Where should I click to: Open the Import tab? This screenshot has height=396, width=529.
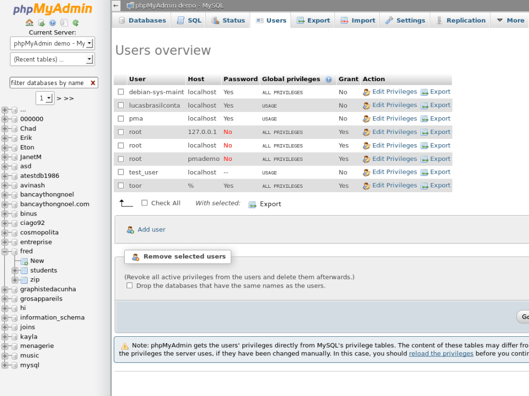(357, 20)
